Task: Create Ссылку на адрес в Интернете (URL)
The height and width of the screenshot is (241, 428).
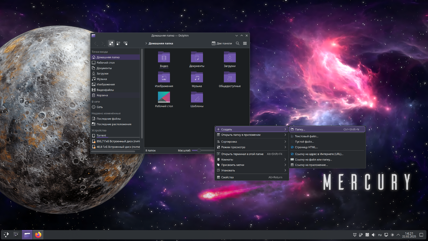Action: [327, 154]
